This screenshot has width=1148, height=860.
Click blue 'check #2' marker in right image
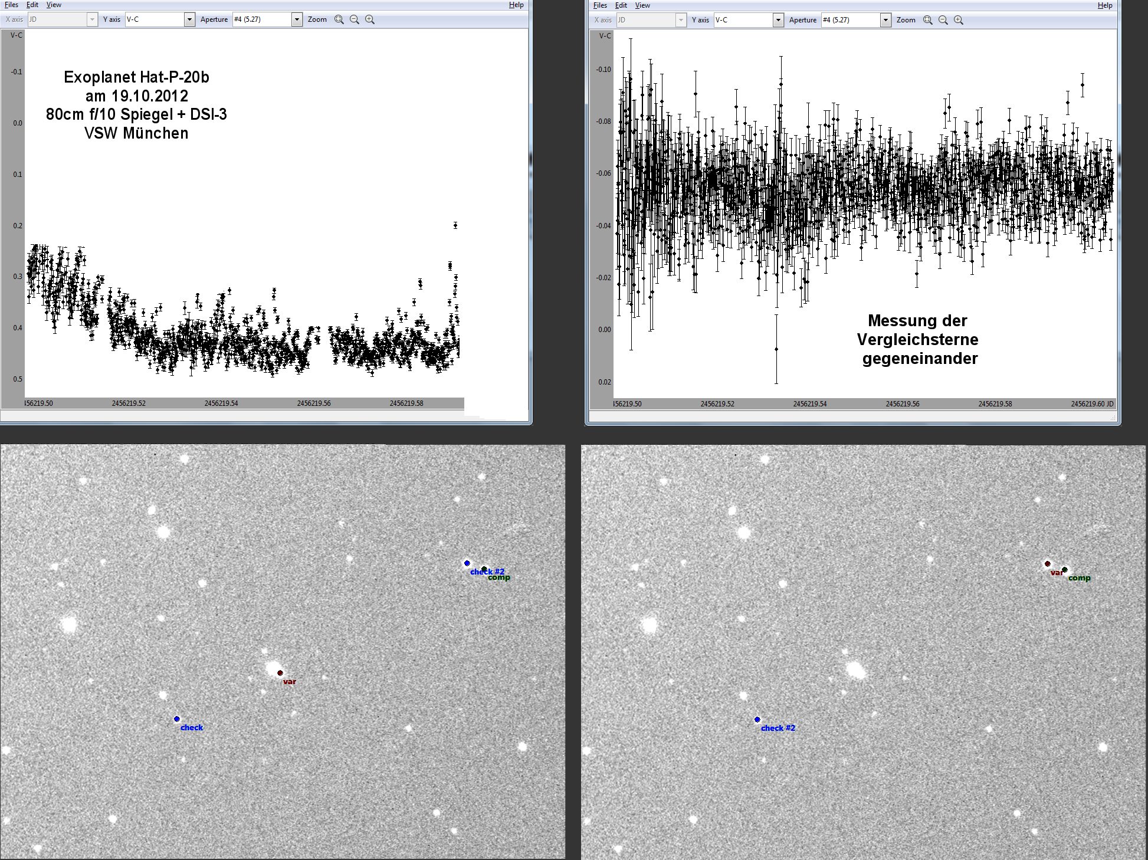[757, 720]
